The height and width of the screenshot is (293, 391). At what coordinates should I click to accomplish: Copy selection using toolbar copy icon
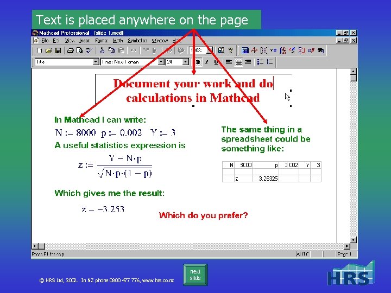coord(111,50)
